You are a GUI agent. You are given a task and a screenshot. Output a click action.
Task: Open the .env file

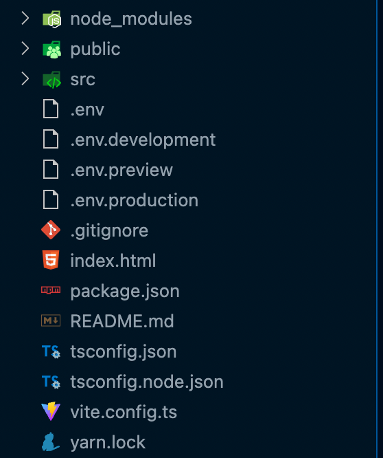[x=87, y=110]
